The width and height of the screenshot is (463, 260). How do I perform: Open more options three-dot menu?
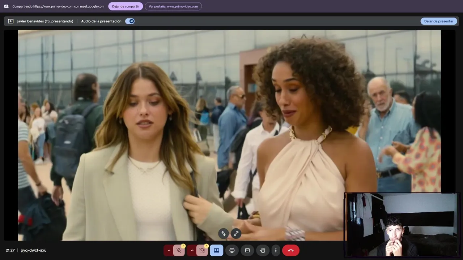(276, 250)
